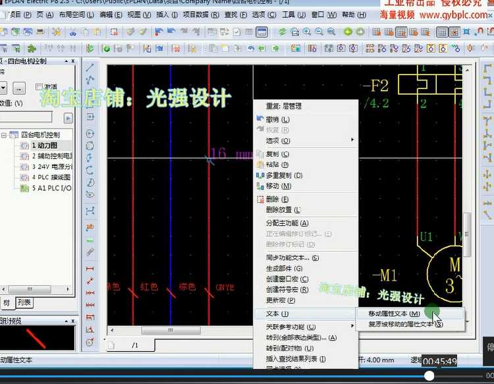
Task: Choose 移动属性文本 from the submenu
Action: pos(394,314)
